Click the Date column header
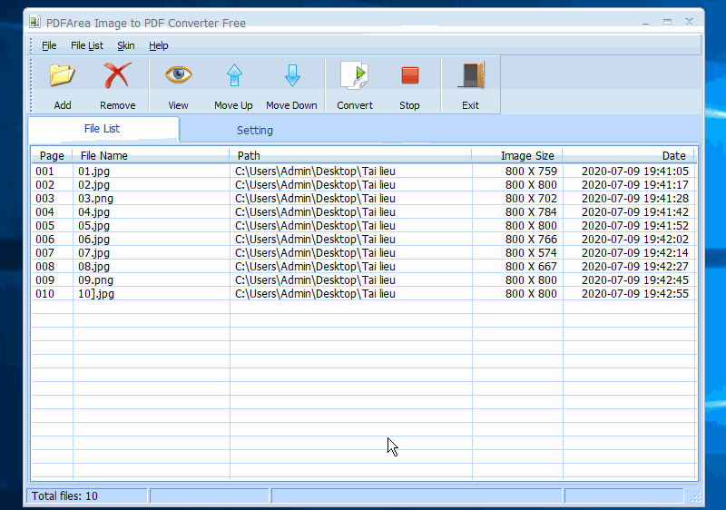The image size is (726, 510). [x=628, y=155]
